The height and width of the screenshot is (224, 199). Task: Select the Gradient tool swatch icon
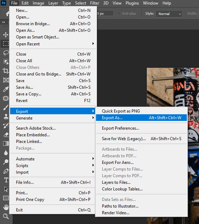pyautogui.click(x=6, y=143)
